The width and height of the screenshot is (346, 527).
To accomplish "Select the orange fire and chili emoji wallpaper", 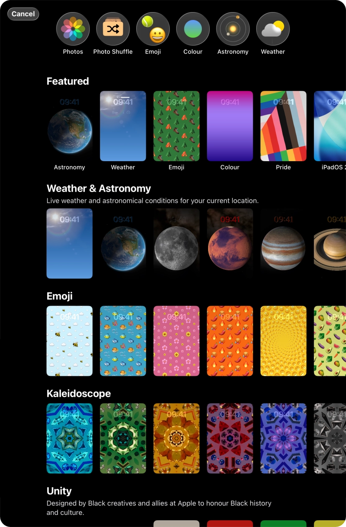I will pyautogui.click(x=230, y=341).
